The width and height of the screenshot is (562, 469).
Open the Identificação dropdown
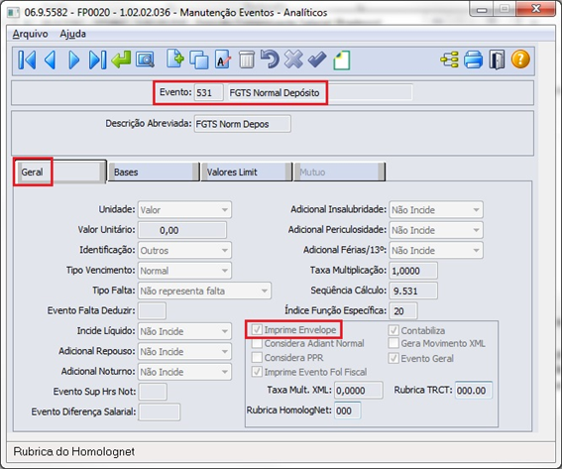point(184,250)
